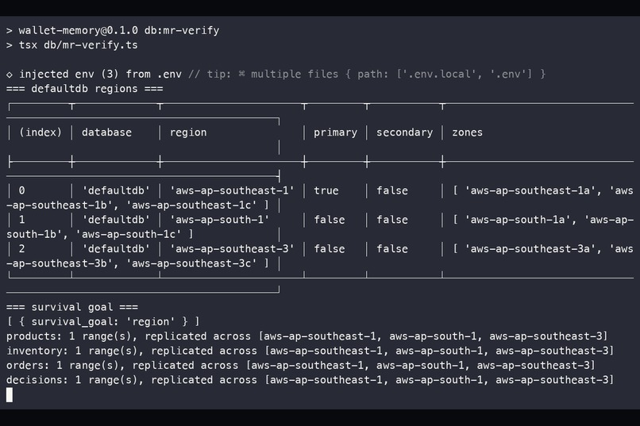This screenshot has width=640, height=426.
Task: Click the "path: ['.env.local', '.env']" tip text
Action: [445, 75]
